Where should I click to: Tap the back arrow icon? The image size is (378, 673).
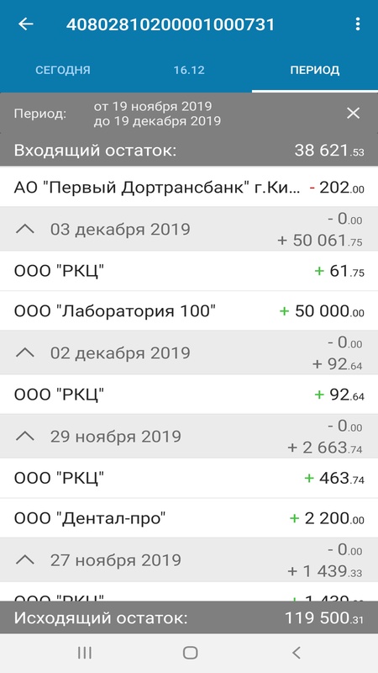pos(26,24)
